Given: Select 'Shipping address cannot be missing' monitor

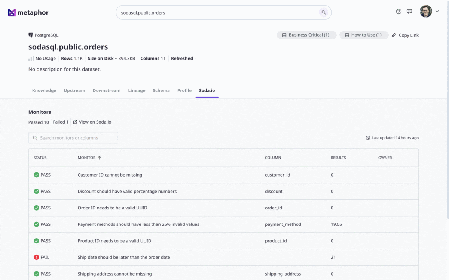Looking at the screenshot, I should pos(115,274).
